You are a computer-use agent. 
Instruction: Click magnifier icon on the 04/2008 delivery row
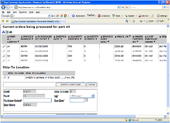coord(4,46)
